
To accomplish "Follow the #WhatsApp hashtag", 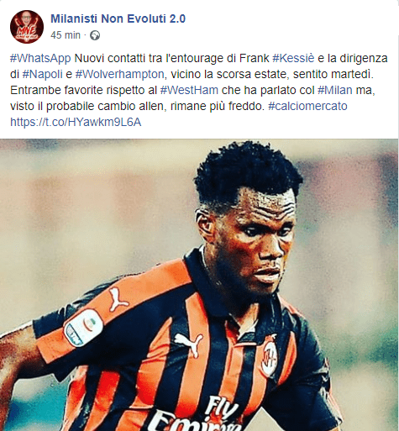I will tap(40, 59).
